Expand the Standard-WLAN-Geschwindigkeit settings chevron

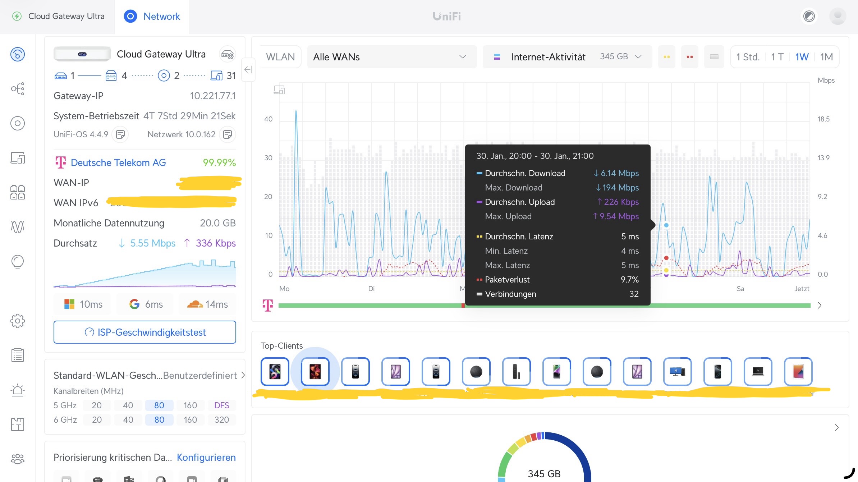(x=243, y=375)
